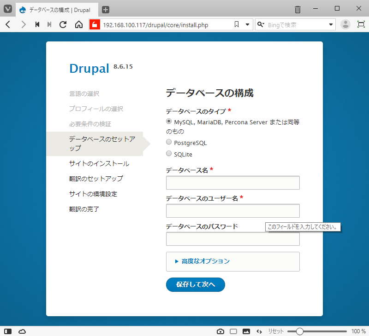This screenshot has width=369, height=336.
Task: Focus the データベースのユーザー名 field
Action: pos(233,211)
